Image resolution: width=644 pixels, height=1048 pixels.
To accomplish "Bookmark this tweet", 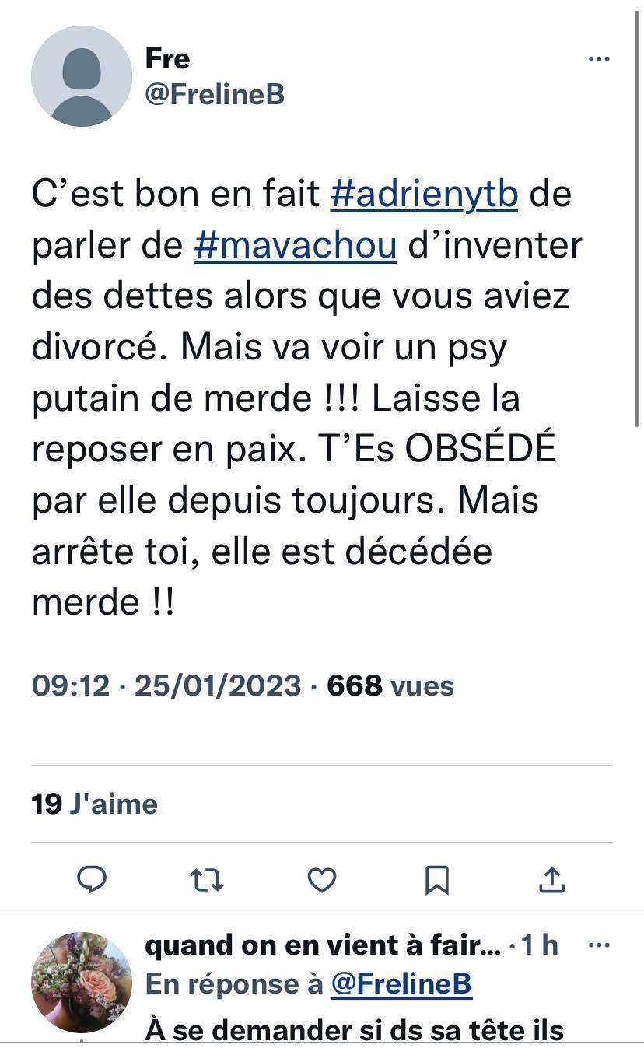I will pyautogui.click(x=436, y=879).
